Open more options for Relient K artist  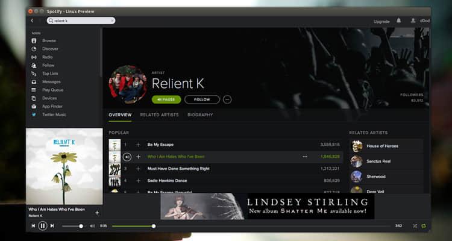click(227, 99)
